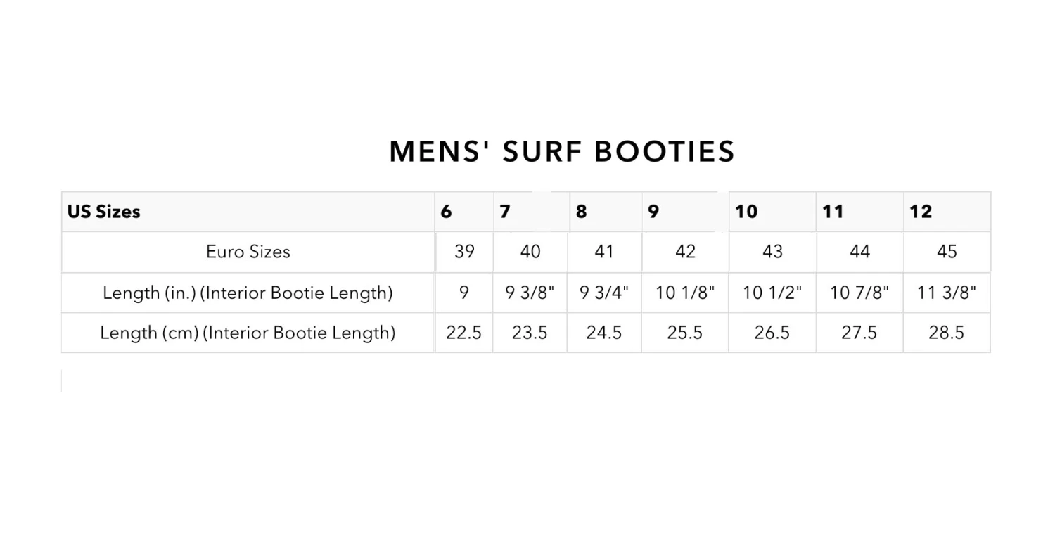Select the 28.5 cm cell
Screen dimensions: 1055x557
pyautogui.click(x=946, y=333)
